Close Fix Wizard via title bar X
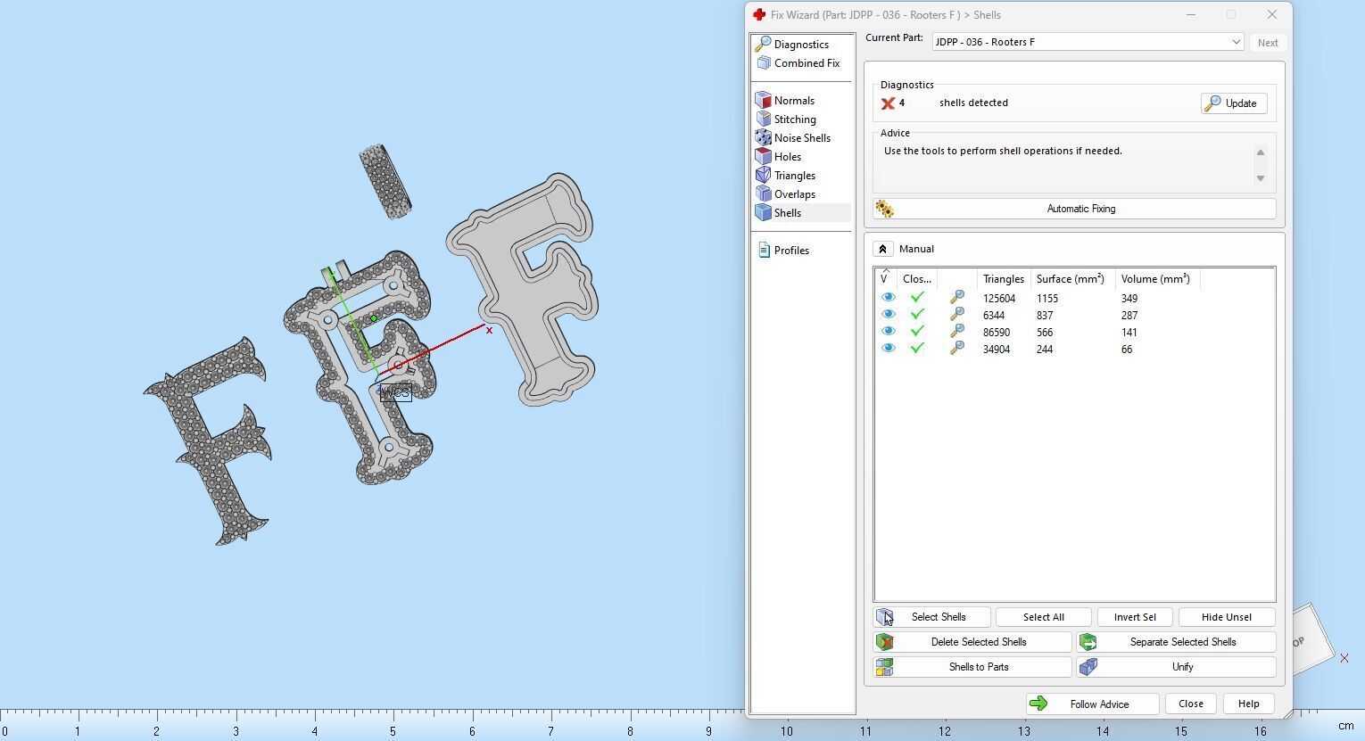Viewport: 1365px width, 741px height. [1271, 14]
